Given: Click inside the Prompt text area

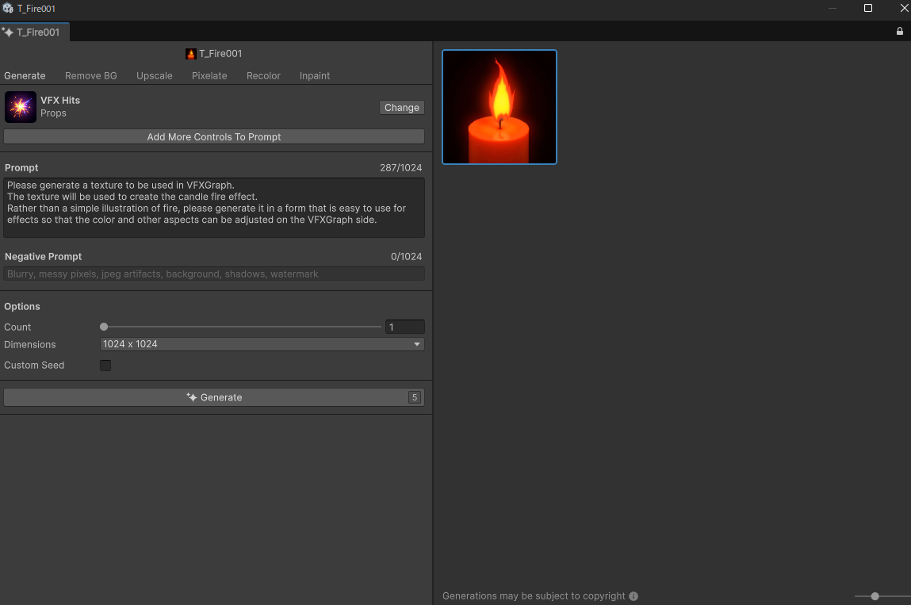Looking at the screenshot, I should click(x=214, y=208).
